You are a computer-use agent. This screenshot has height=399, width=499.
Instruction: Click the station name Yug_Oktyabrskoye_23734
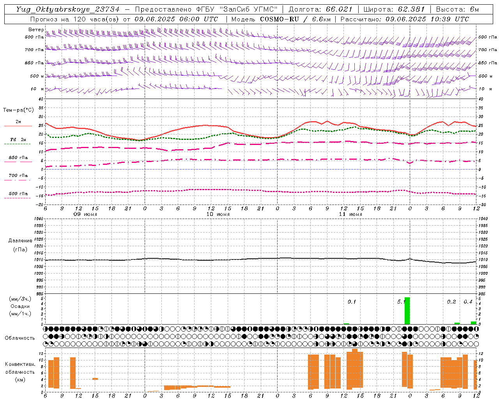(67, 9)
